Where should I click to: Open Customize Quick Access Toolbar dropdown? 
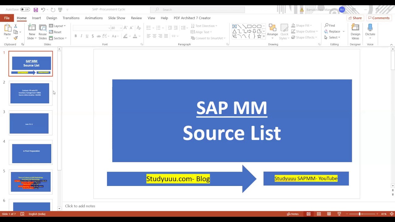pos(68,10)
